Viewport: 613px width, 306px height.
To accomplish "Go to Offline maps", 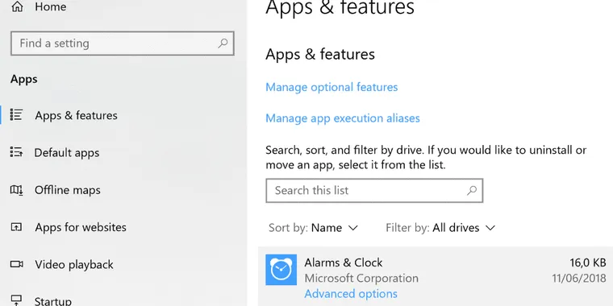I will click(x=68, y=190).
